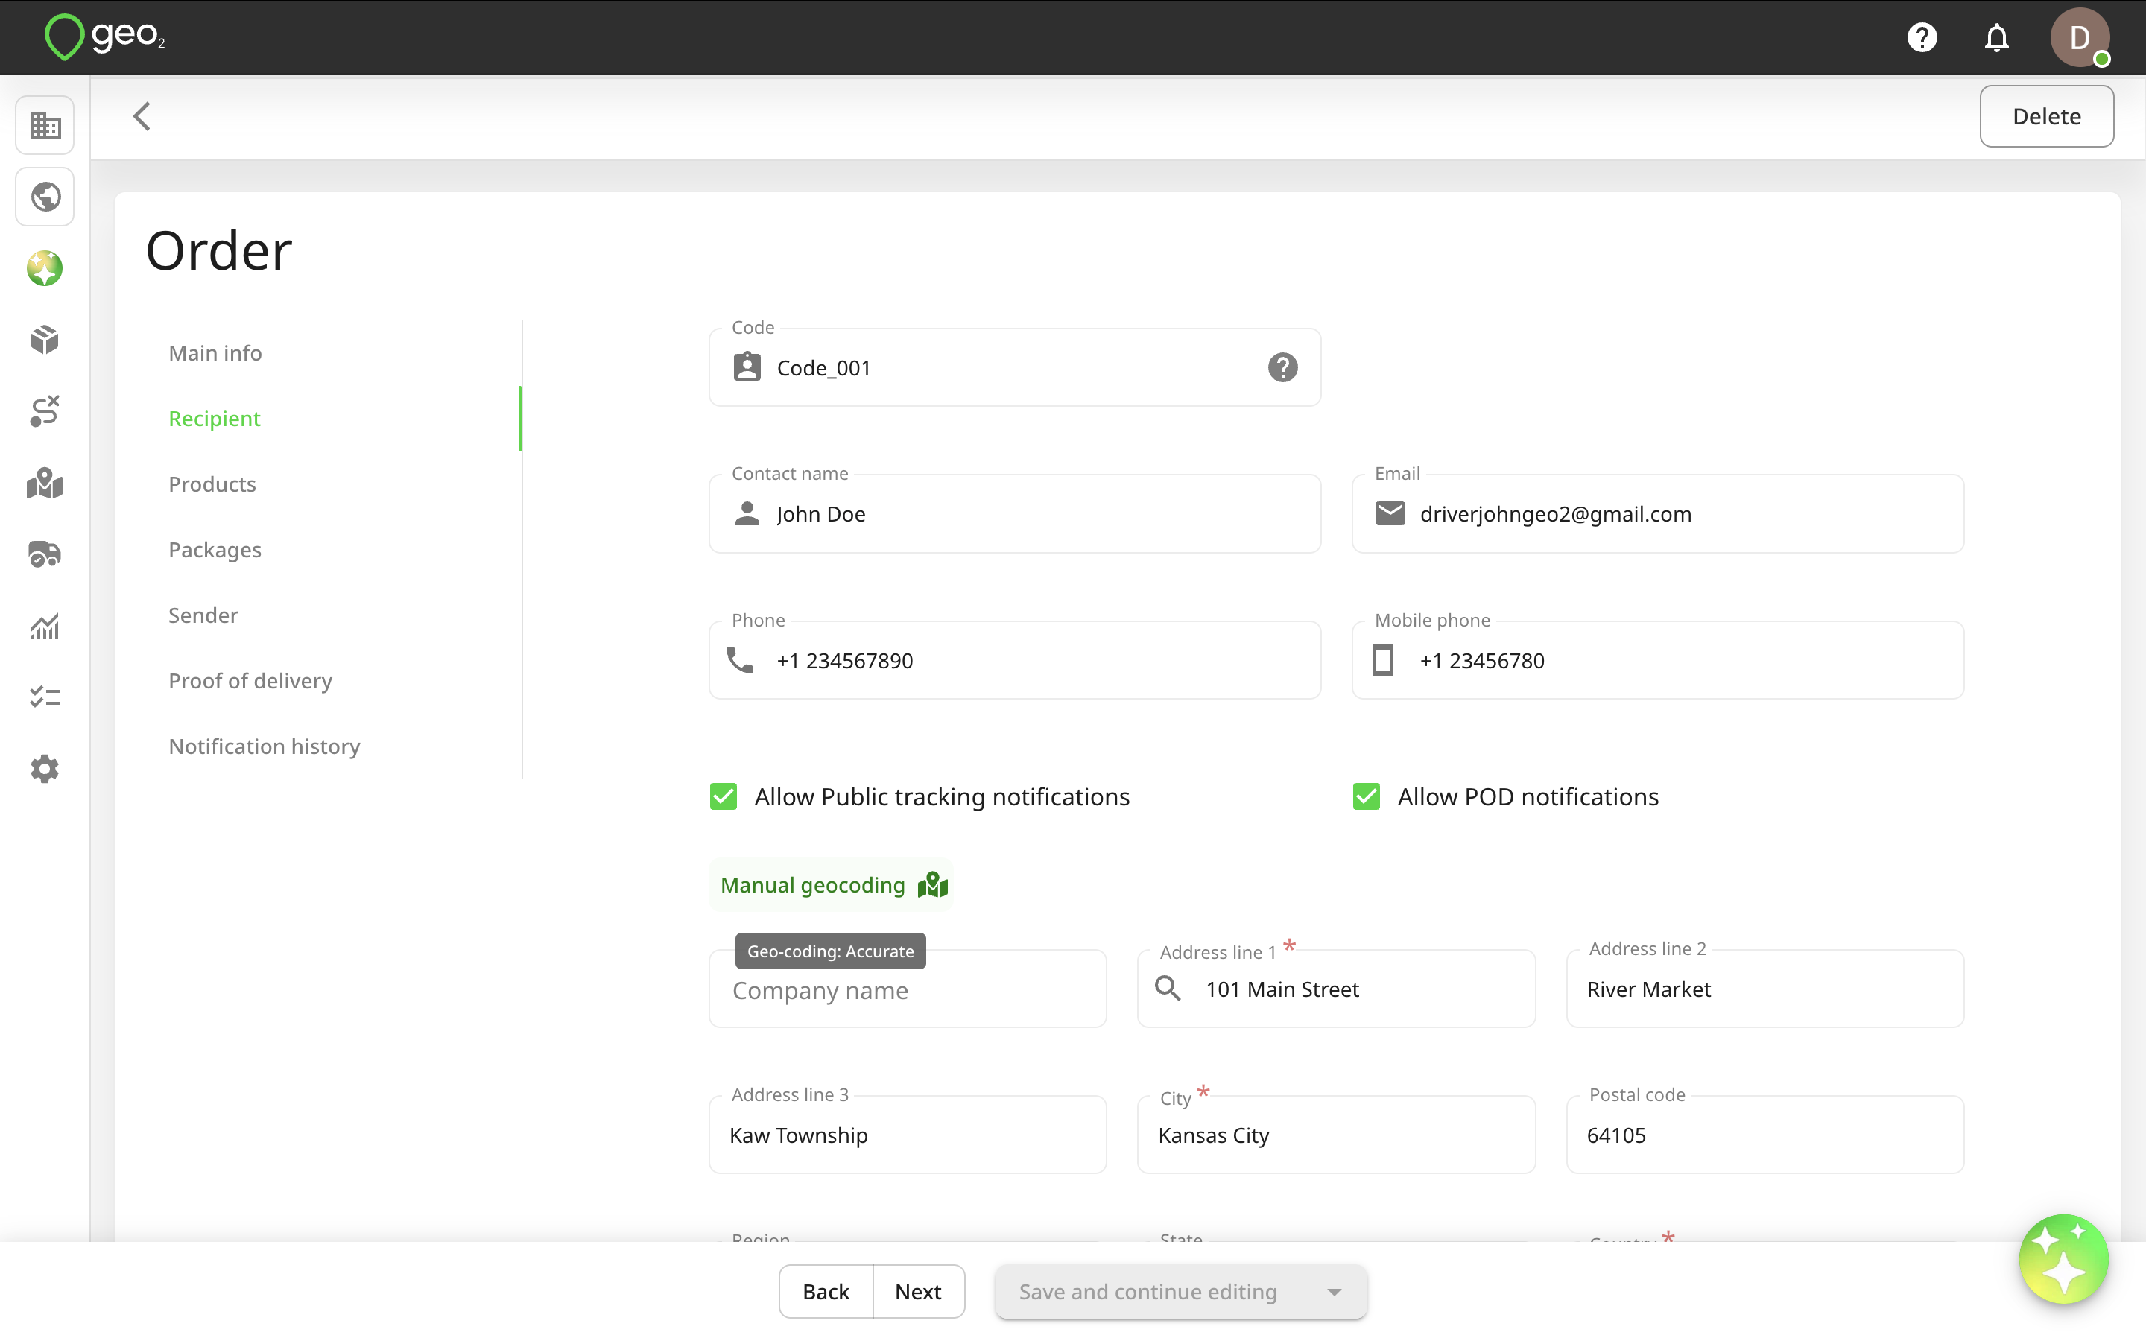Open the company building sidebar icon
The width and height of the screenshot is (2146, 1341).
tap(45, 125)
